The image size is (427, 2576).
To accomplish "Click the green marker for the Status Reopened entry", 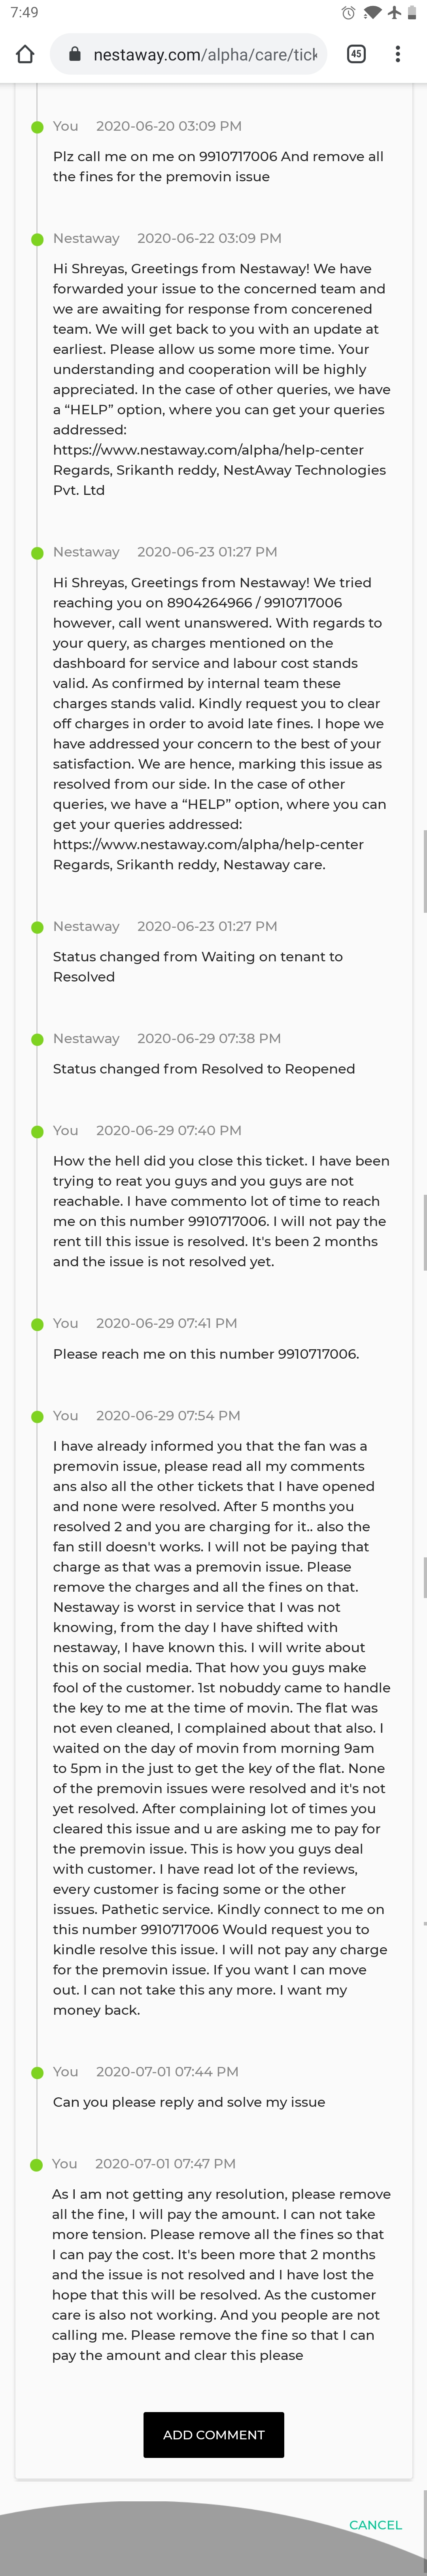I will point(37,1040).
